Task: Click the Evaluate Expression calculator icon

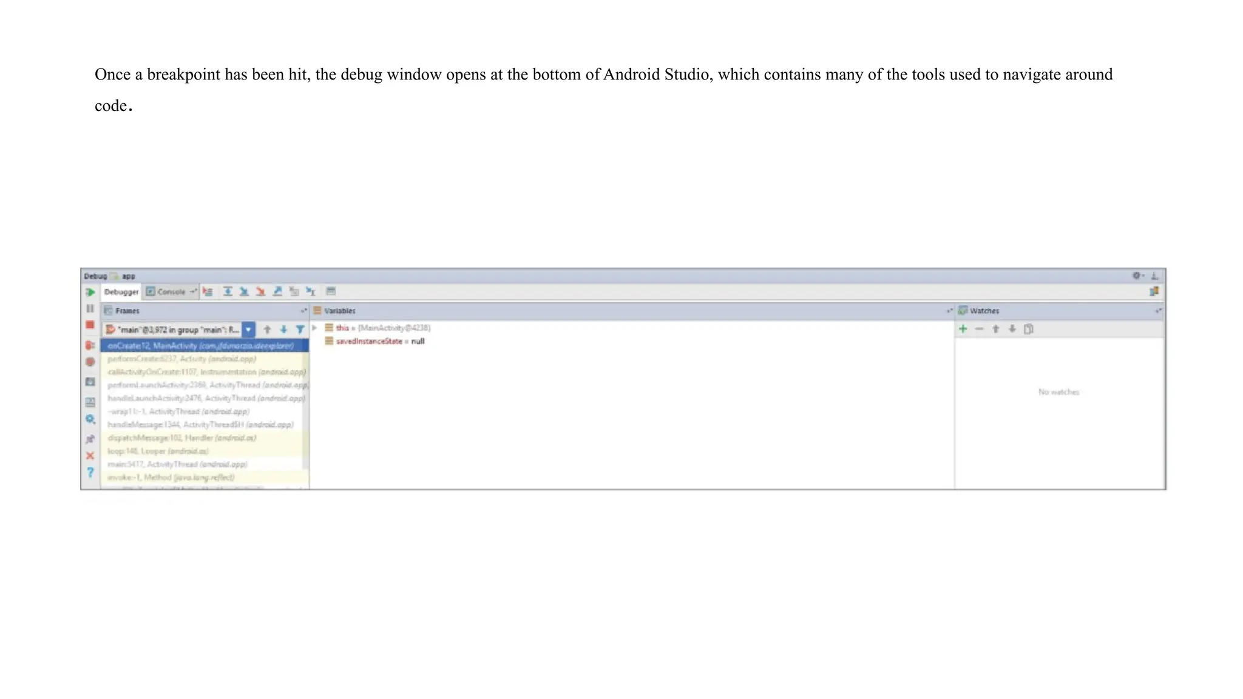Action: pyautogui.click(x=331, y=292)
